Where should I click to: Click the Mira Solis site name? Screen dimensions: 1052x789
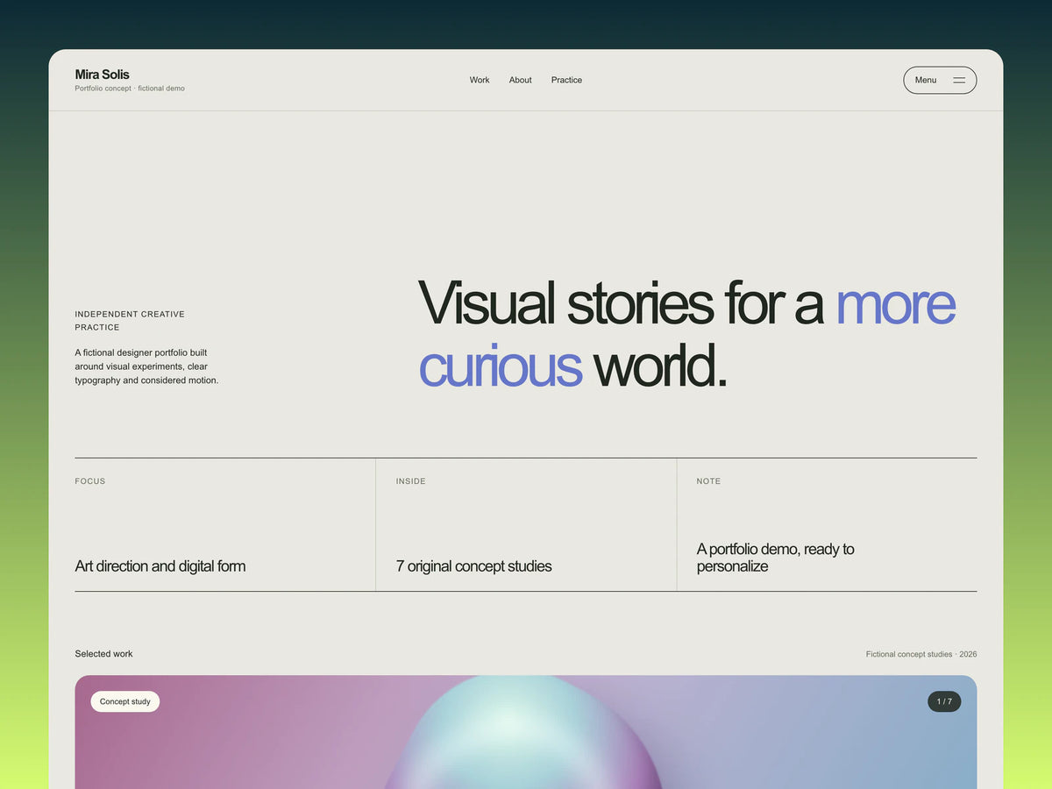coord(102,75)
